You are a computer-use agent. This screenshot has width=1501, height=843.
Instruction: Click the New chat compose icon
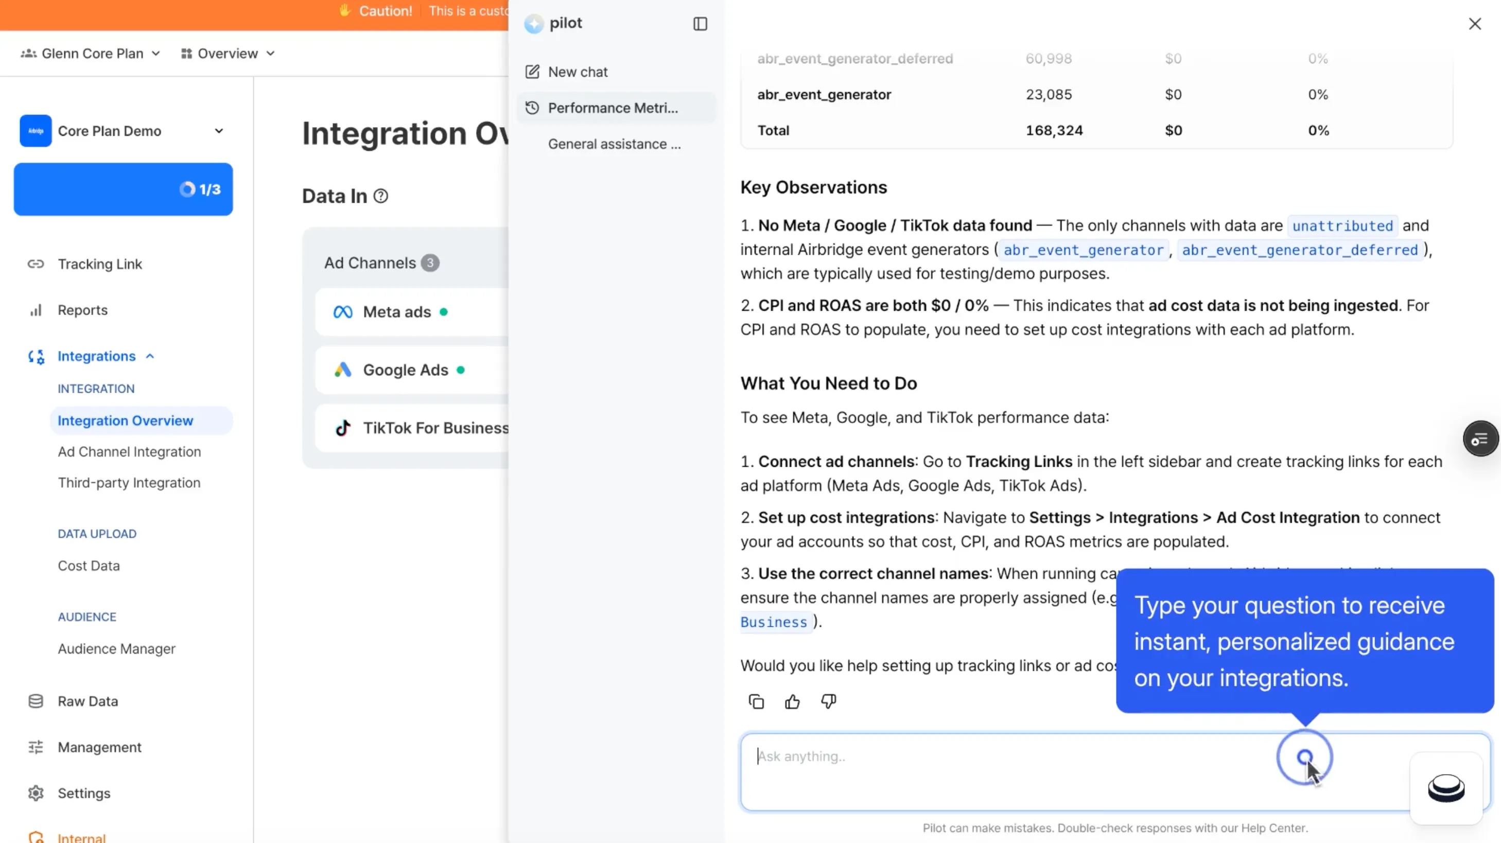[x=532, y=72]
